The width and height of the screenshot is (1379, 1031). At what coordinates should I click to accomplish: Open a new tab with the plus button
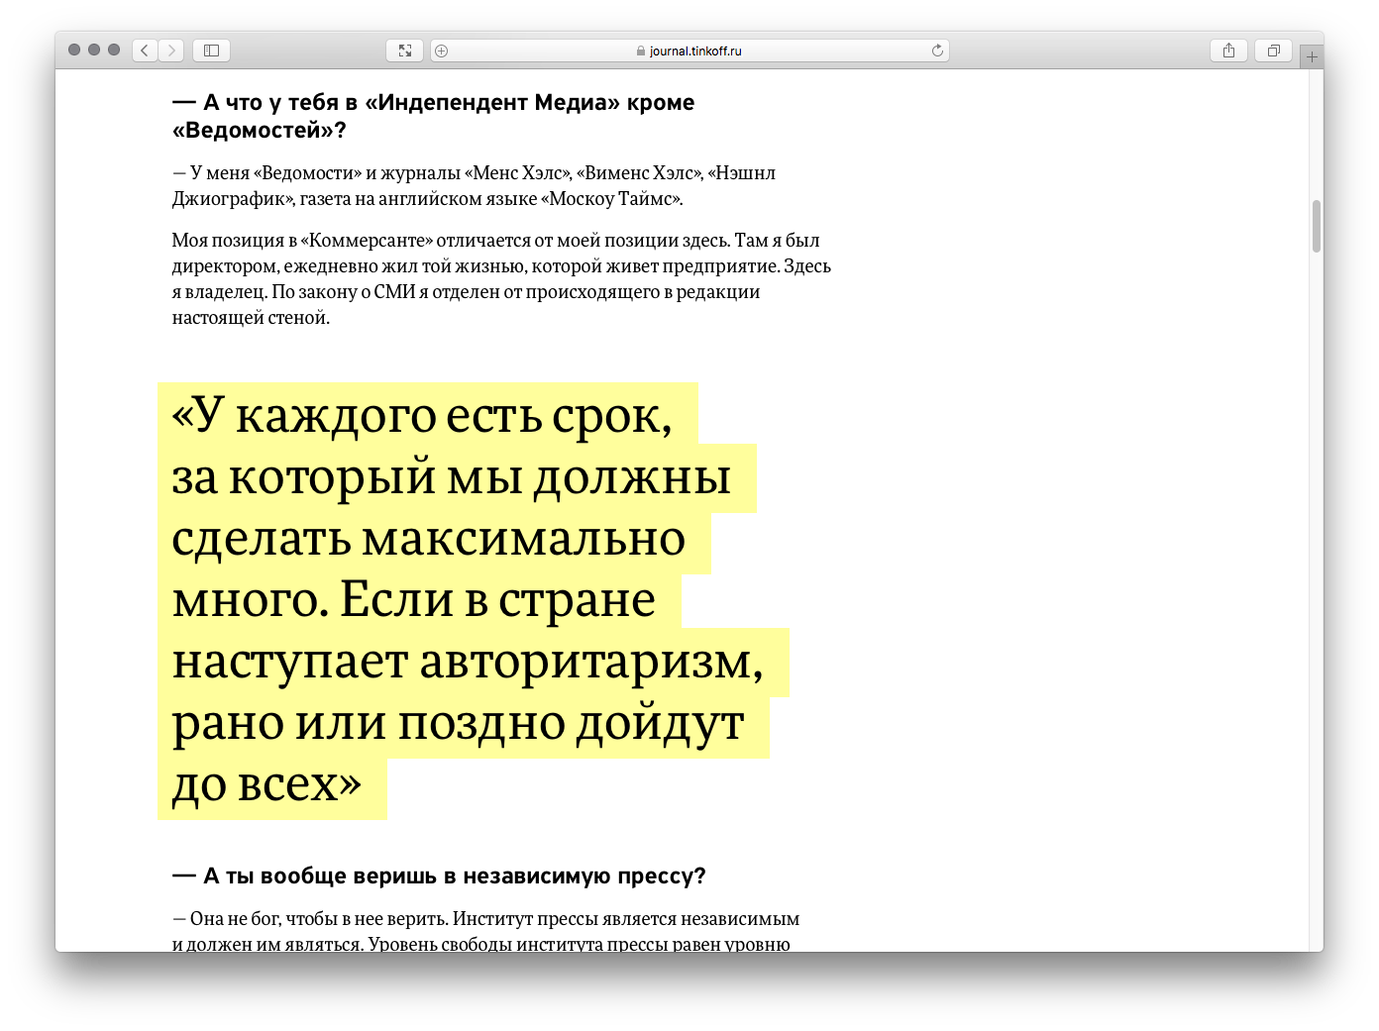coord(1312,56)
